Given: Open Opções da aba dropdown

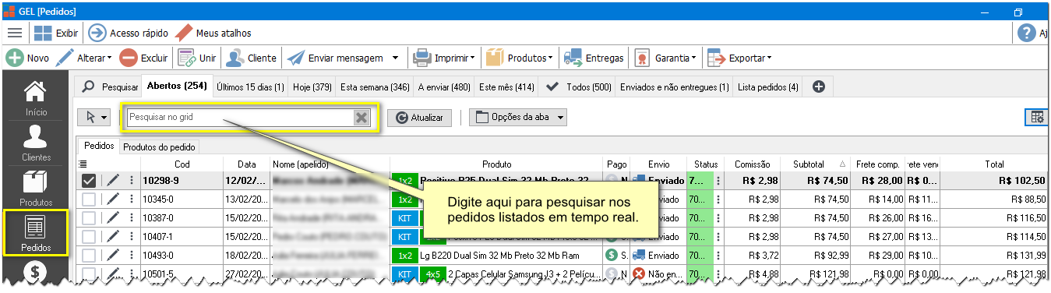Looking at the screenshot, I should tap(517, 118).
